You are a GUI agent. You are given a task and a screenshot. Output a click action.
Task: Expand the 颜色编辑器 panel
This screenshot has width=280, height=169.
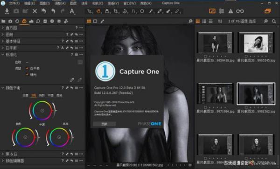coord(3,161)
